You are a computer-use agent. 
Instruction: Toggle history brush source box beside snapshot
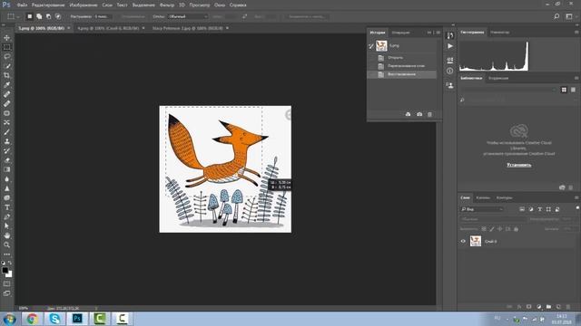[x=371, y=46]
